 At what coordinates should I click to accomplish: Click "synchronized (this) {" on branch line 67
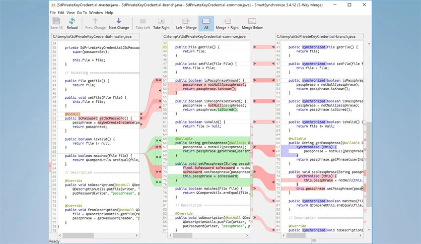[316, 147]
